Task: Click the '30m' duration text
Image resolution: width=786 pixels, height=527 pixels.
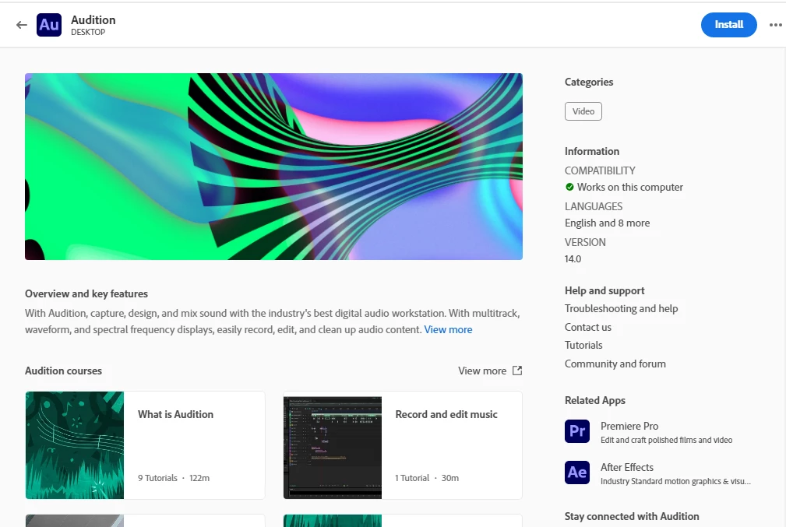Action: click(x=450, y=478)
